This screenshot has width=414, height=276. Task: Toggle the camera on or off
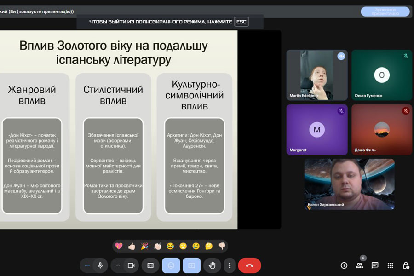[131, 265]
